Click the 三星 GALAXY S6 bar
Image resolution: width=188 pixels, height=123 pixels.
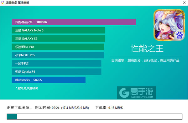pos(59,38)
